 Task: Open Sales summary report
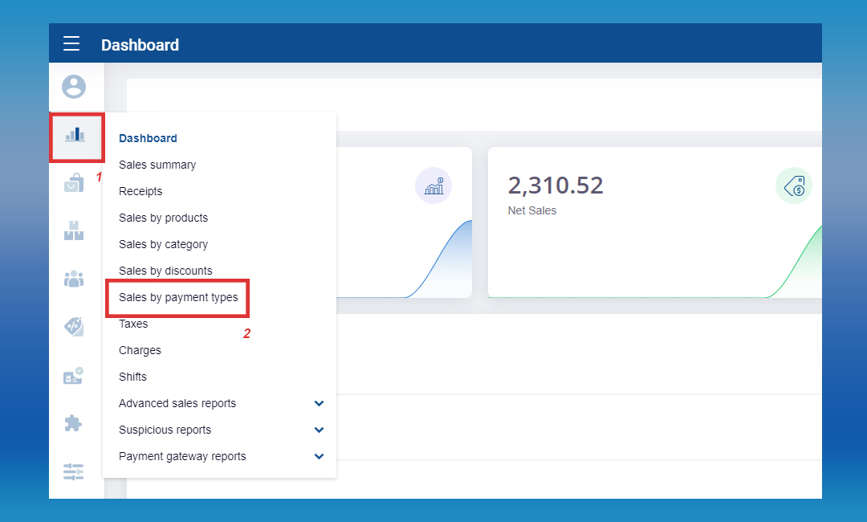157,165
